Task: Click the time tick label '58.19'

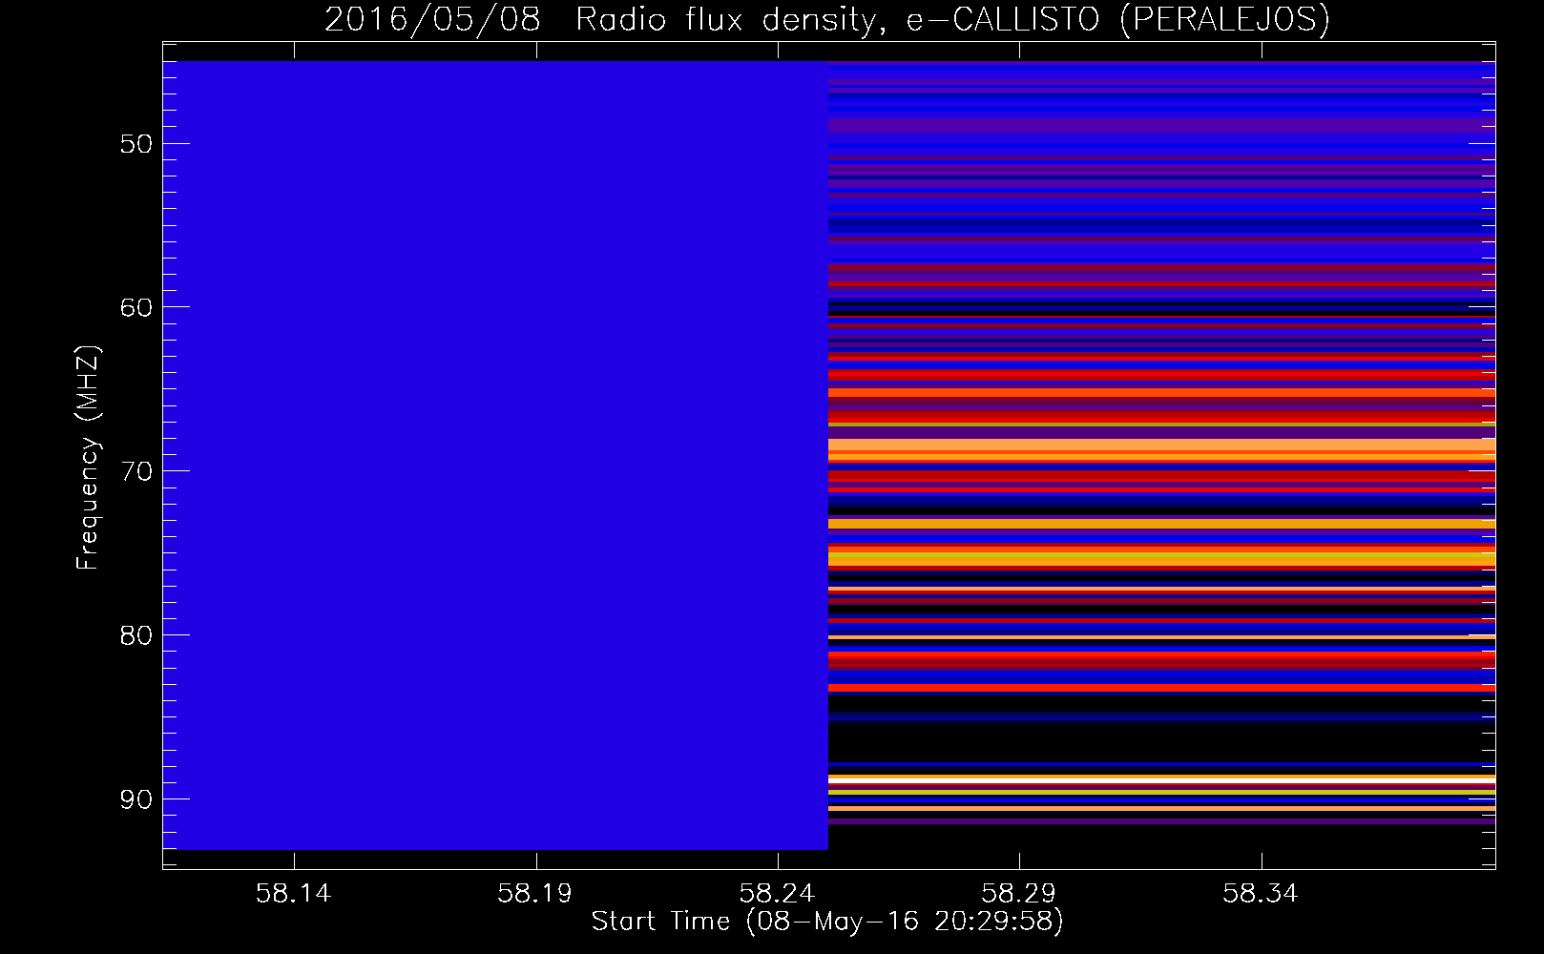Action: tap(535, 893)
